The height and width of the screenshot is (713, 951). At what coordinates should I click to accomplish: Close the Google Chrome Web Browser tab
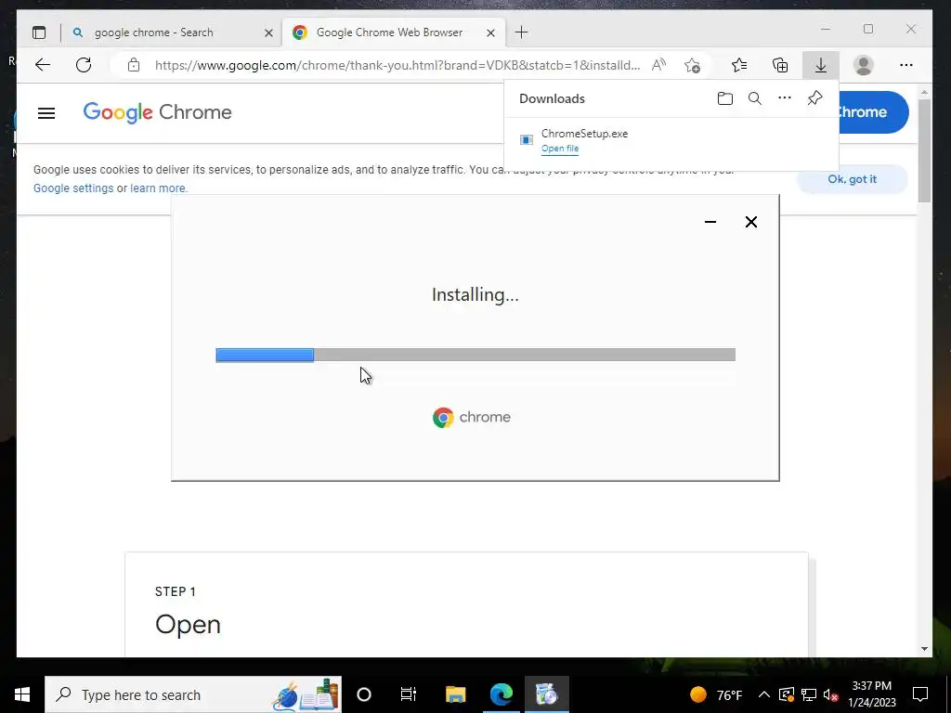tap(490, 32)
